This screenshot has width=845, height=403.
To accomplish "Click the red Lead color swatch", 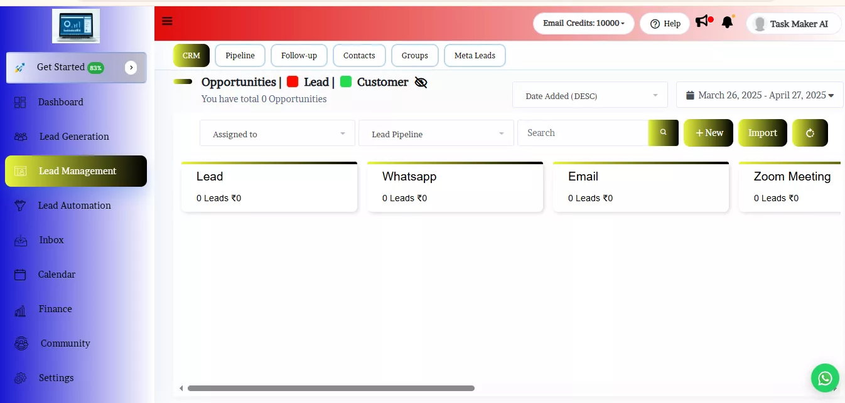I will [293, 81].
